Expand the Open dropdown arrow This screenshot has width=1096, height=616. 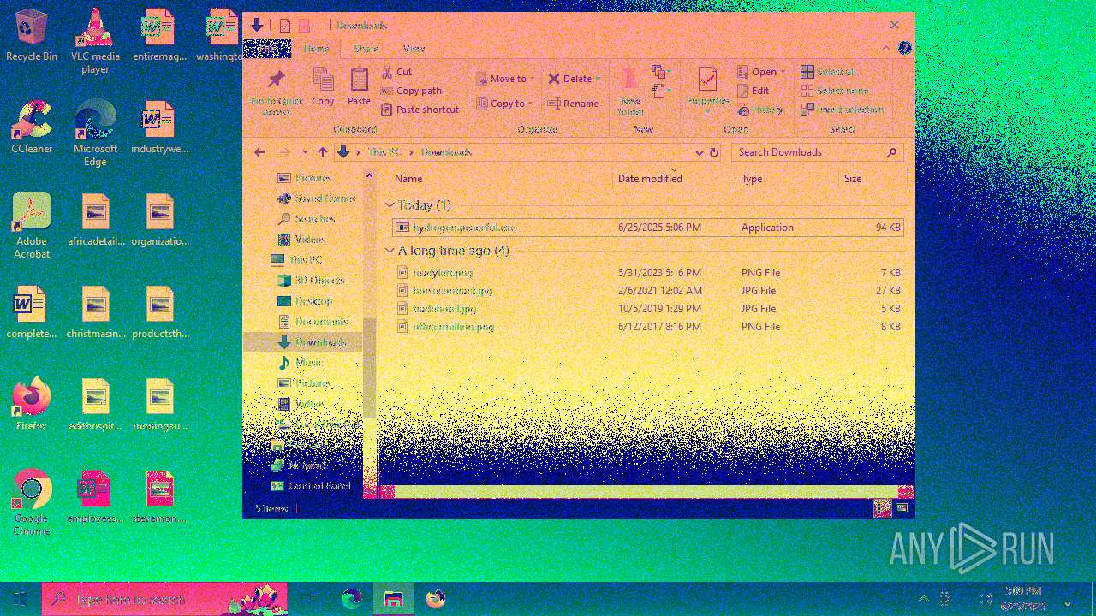pos(783,72)
